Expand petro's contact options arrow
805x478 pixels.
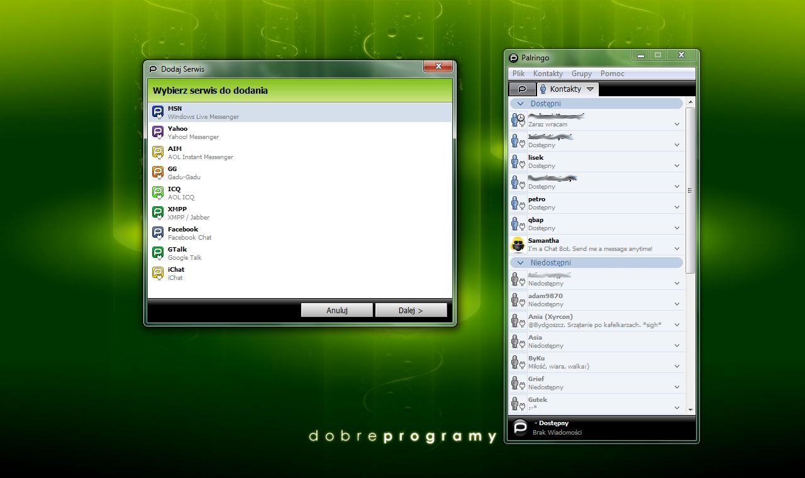pyautogui.click(x=677, y=208)
